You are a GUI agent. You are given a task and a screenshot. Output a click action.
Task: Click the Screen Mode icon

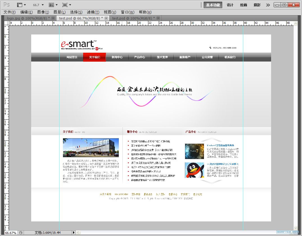coord(65,5)
